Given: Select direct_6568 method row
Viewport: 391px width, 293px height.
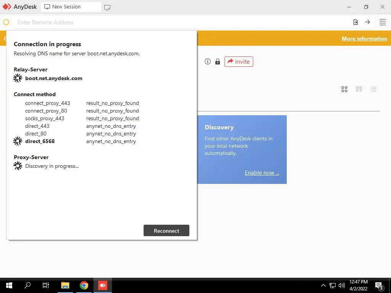Looking at the screenshot, I should pos(81,141).
